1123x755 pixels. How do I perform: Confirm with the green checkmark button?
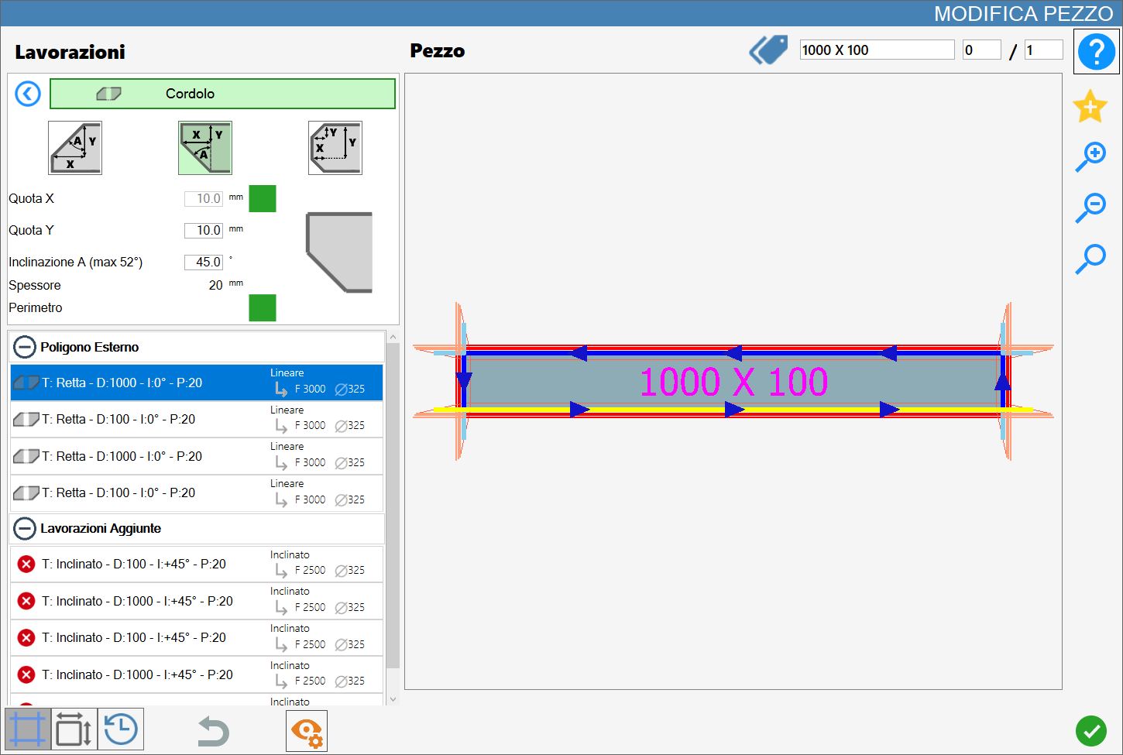(x=1090, y=731)
